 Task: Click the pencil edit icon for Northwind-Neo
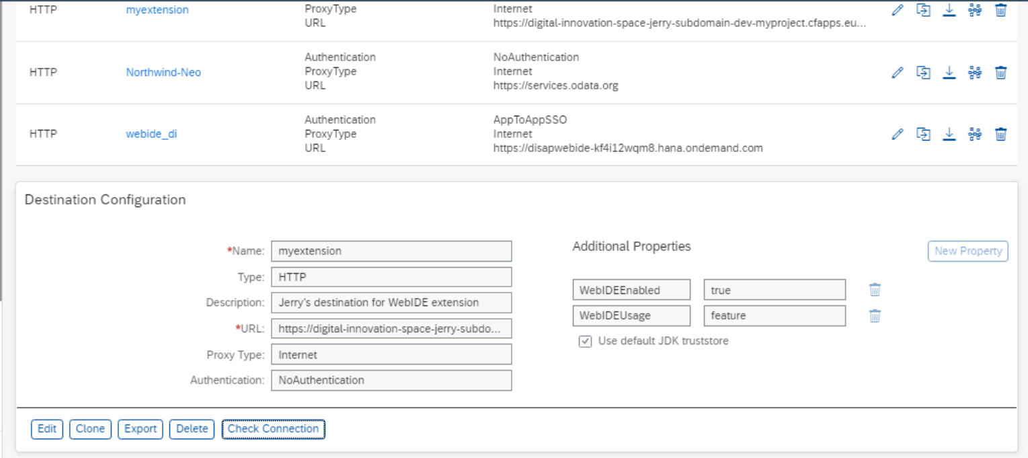[897, 72]
